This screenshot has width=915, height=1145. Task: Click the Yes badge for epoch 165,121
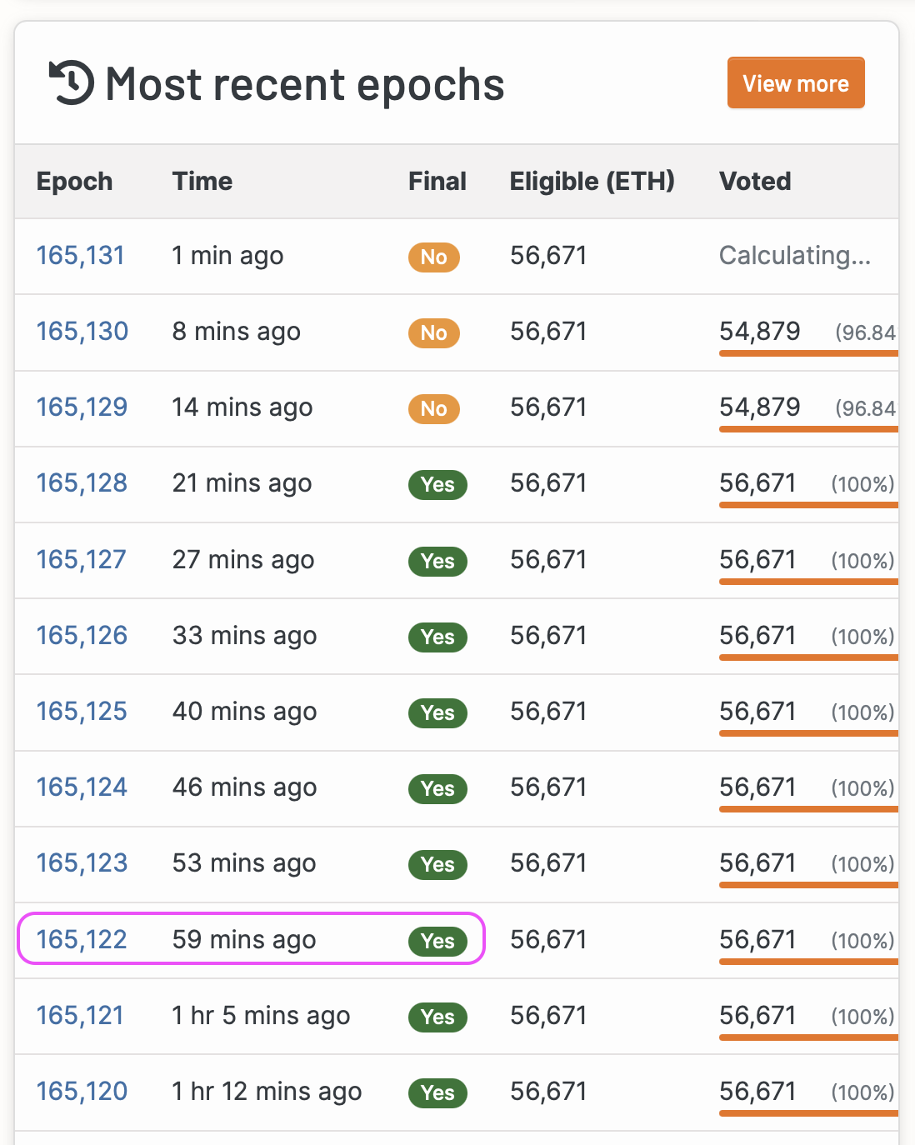[x=437, y=1017]
